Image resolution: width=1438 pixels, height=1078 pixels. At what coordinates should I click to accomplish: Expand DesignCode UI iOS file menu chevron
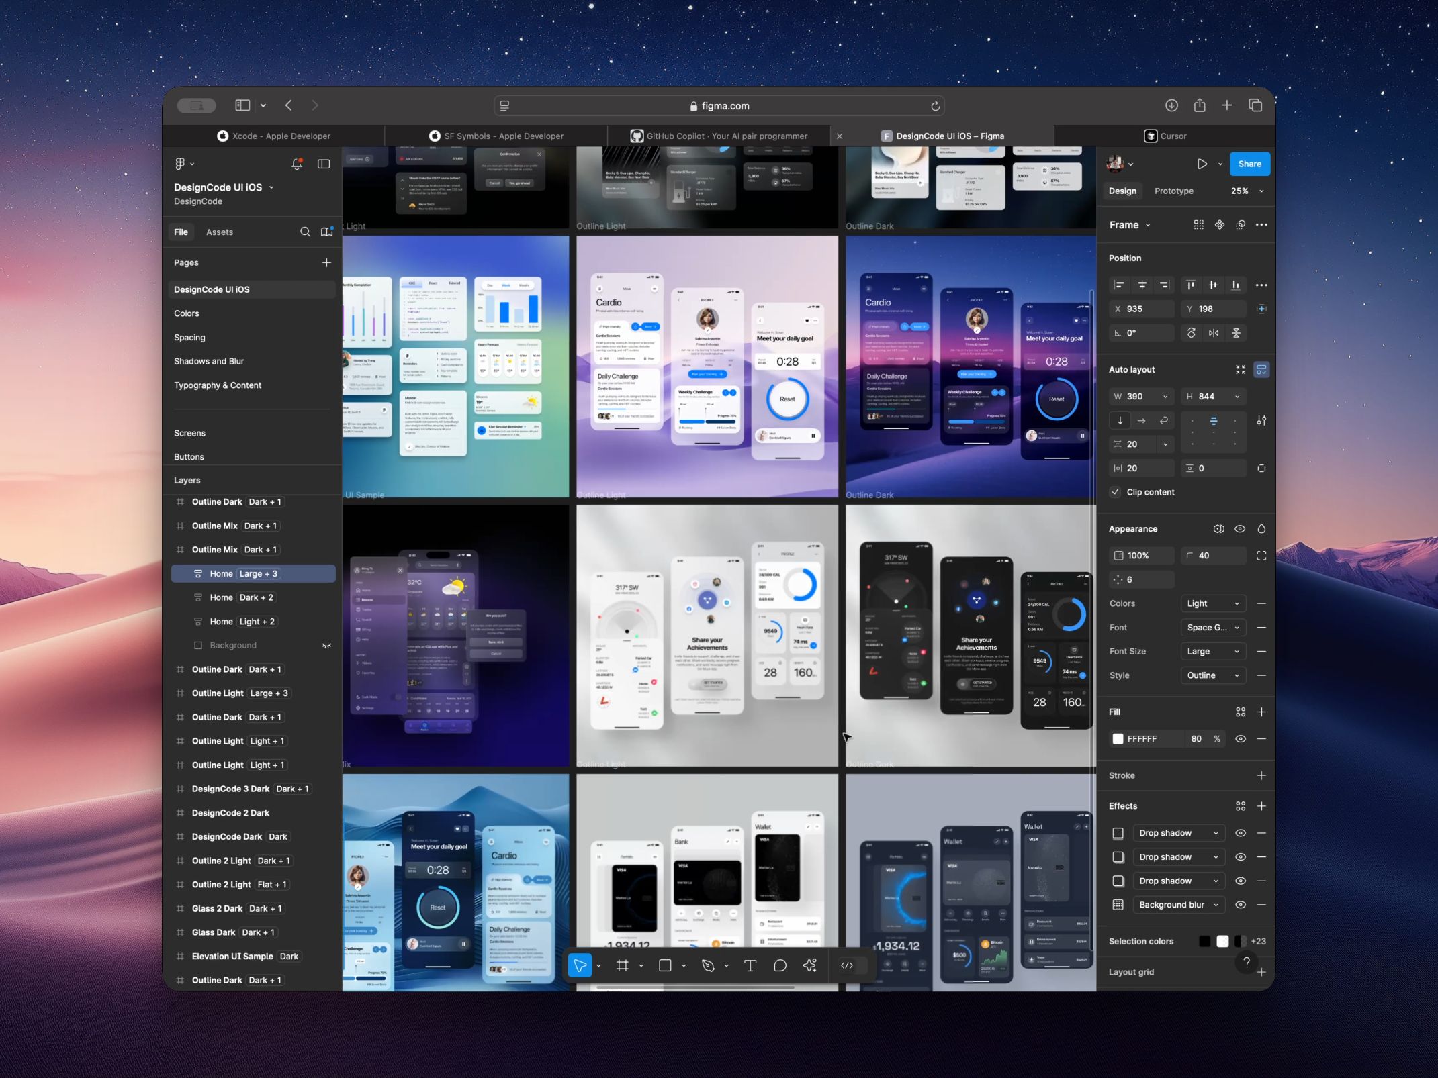(271, 187)
